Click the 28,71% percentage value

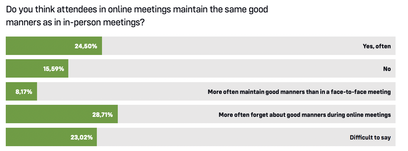tap(103, 115)
